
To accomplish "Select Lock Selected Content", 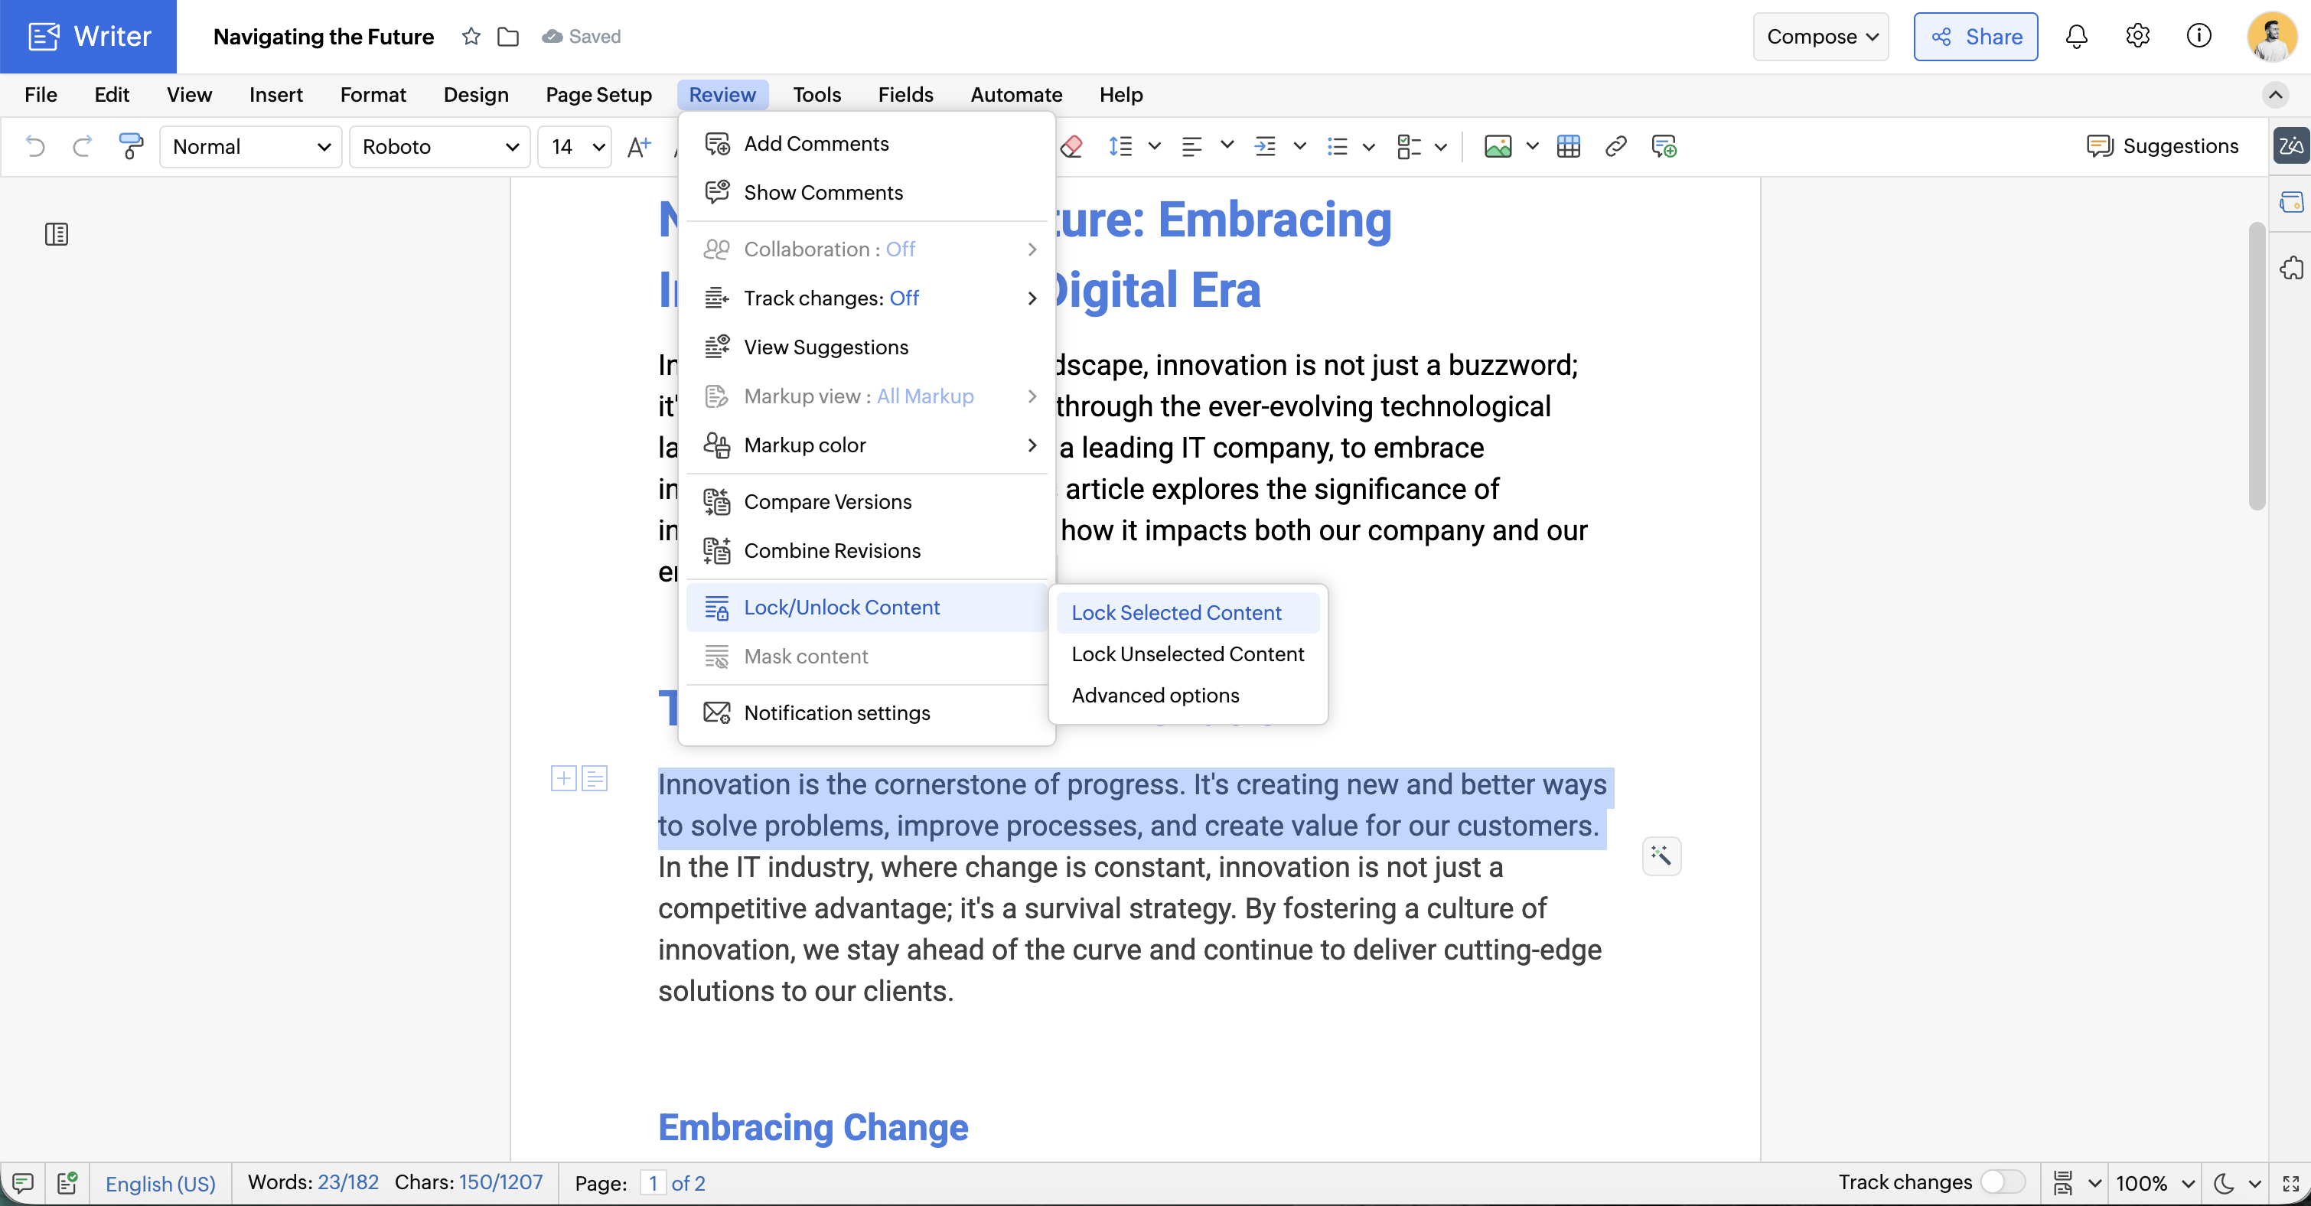I will tap(1176, 613).
